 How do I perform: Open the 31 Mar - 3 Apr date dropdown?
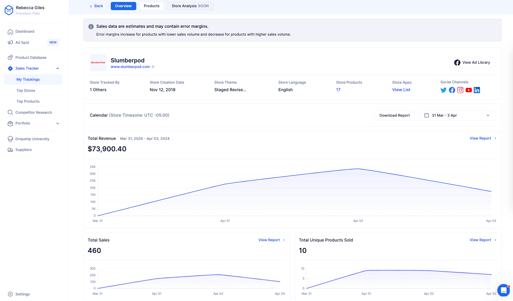pos(457,115)
